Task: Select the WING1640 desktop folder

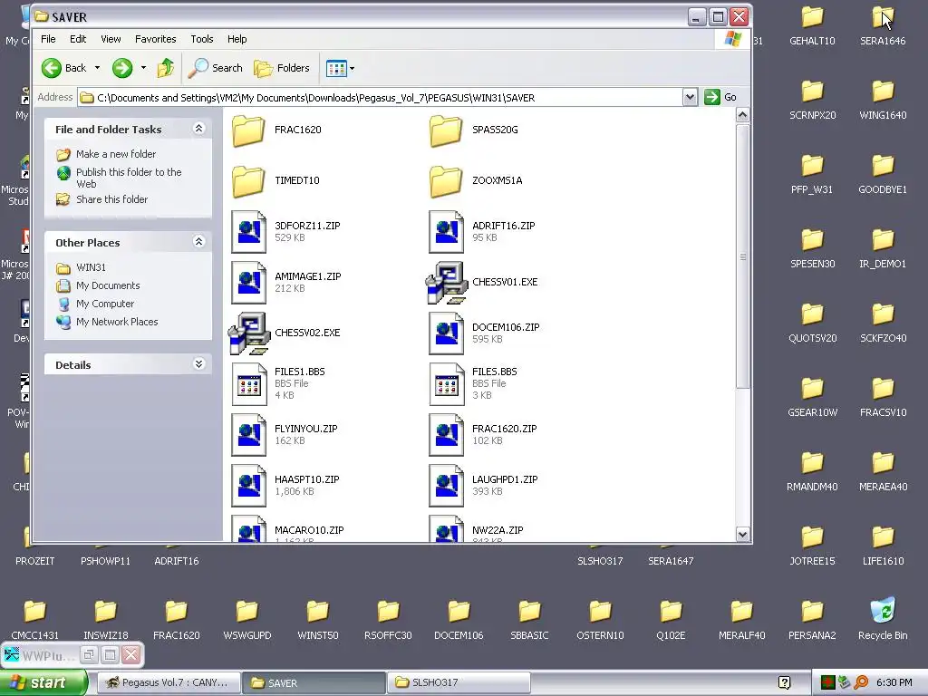Action: click(883, 101)
